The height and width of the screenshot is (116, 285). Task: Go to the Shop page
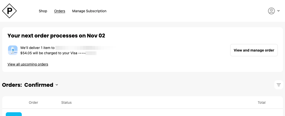(43, 11)
